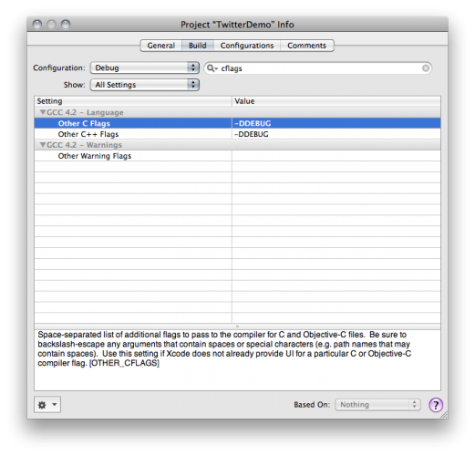475x456 pixels.
Task: Open search options magnifier menu
Action: (212, 68)
